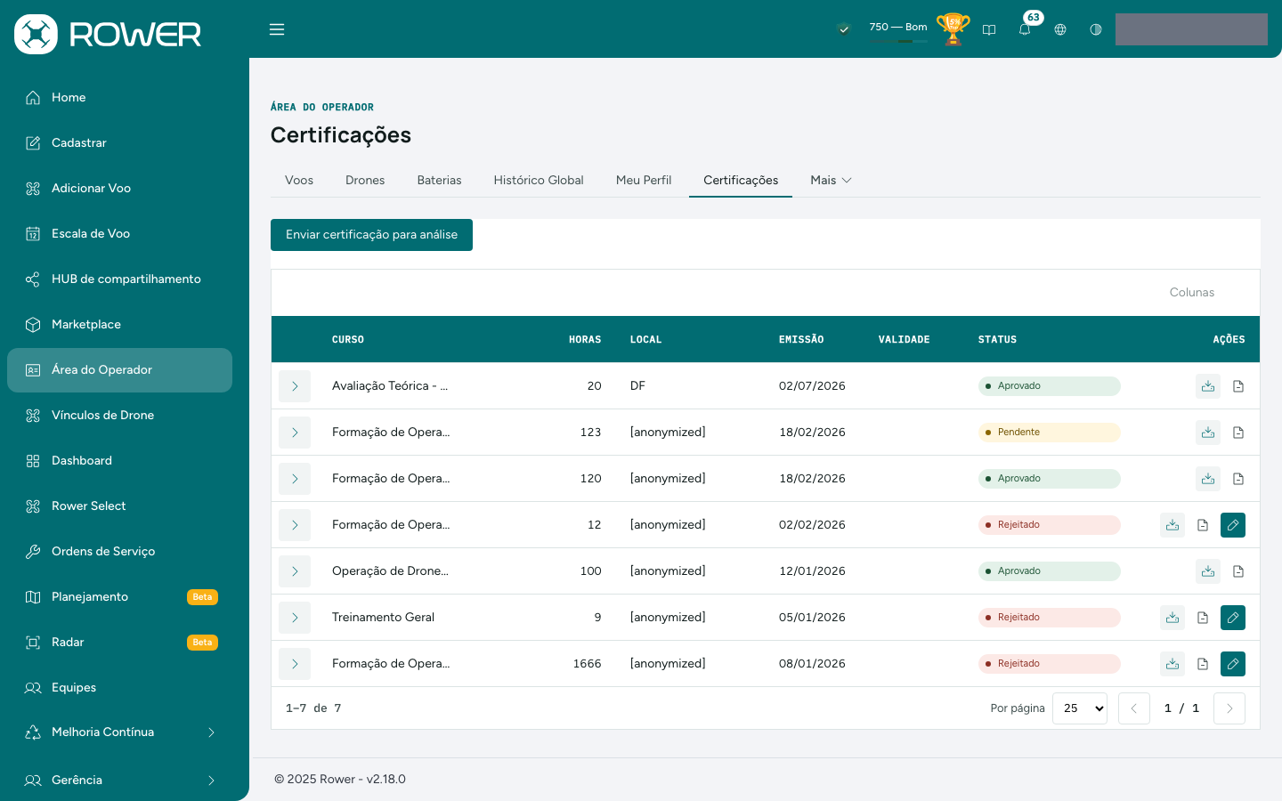Expand the 12-hour Formação row
This screenshot has height=801, width=1282.
point(295,525)
